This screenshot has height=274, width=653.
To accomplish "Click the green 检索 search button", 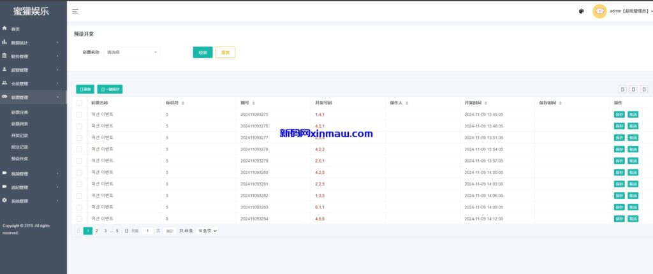I will pyautogui.click(x=203, y=52).
